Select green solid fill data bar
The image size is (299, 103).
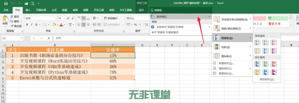pyautogui.click(x=266, y=64)
